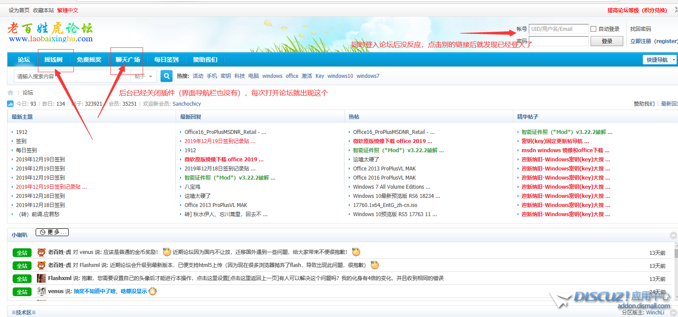
Task: Click hot search term 手机
Action: point(212,76)
